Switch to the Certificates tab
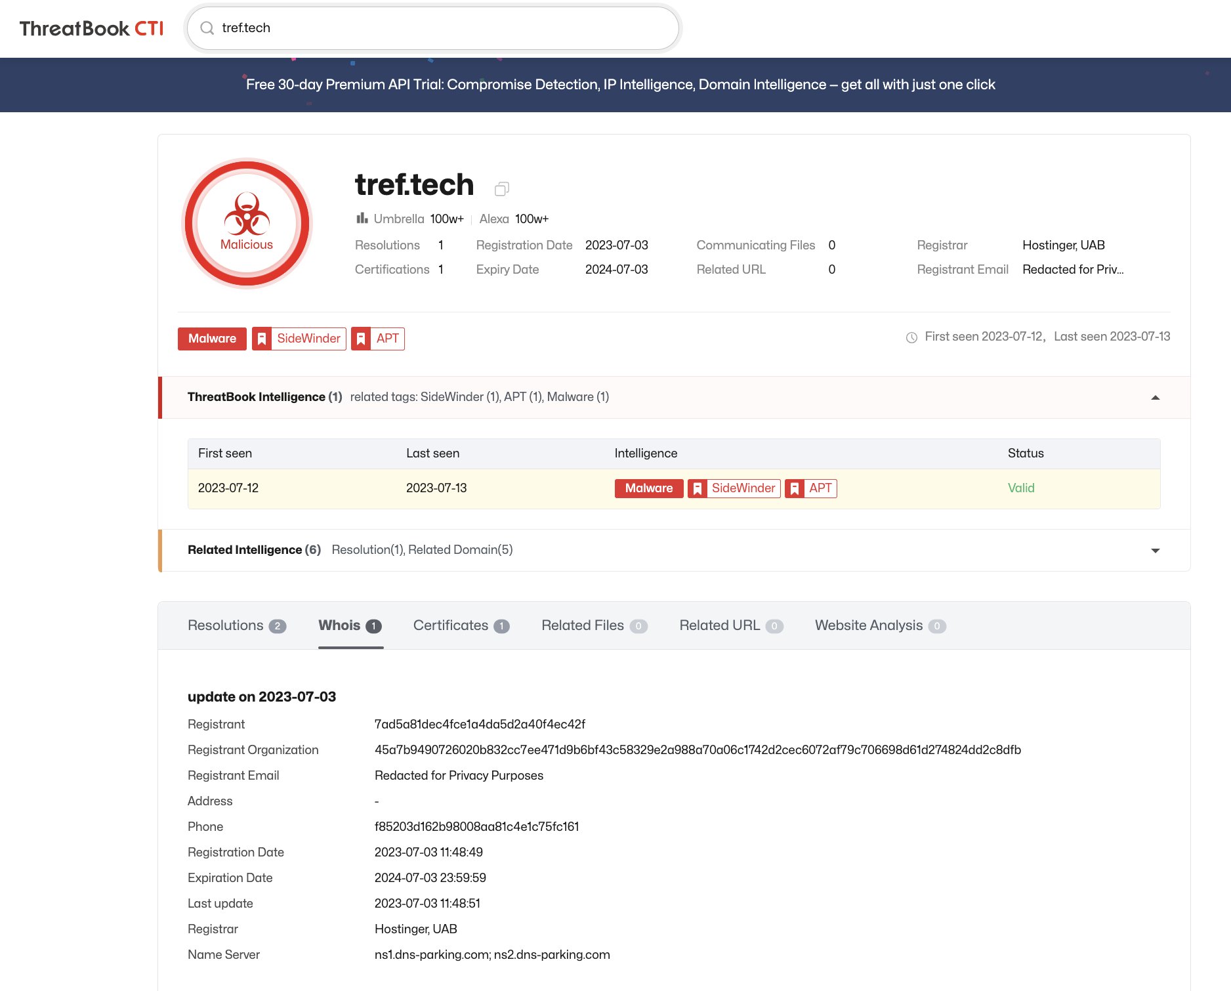The image size is (1231, 991). coord(450,625)
